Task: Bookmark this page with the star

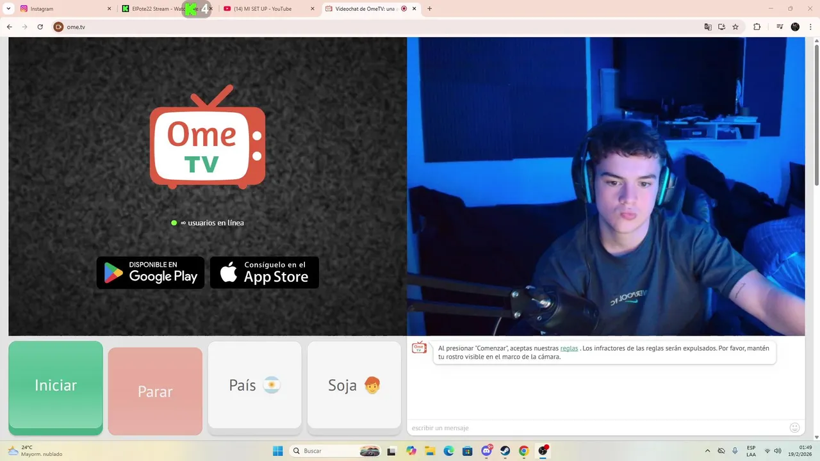Action: [x=735, y=27]
